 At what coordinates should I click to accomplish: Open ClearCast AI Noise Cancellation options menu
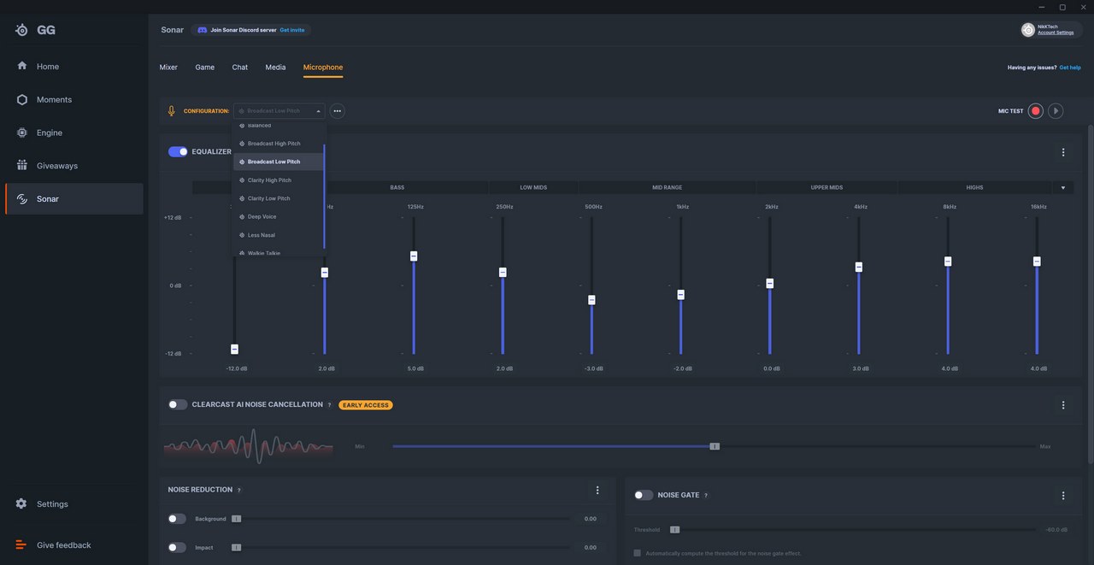coord(1063,405)
